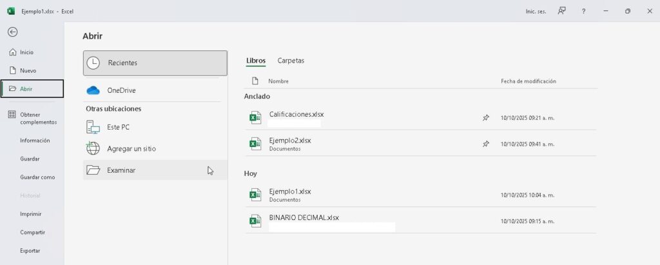Open the pinned Ejemplo2.xlsx file
The width and height of the screenshot is (660, 265).
[420, 144]
